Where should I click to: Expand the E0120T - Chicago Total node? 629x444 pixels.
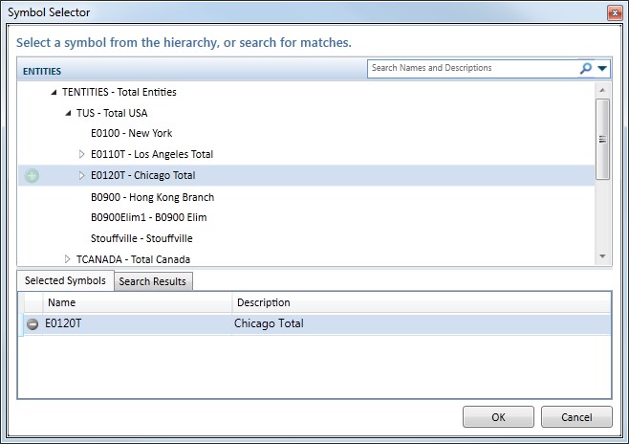tap(81, 175)
